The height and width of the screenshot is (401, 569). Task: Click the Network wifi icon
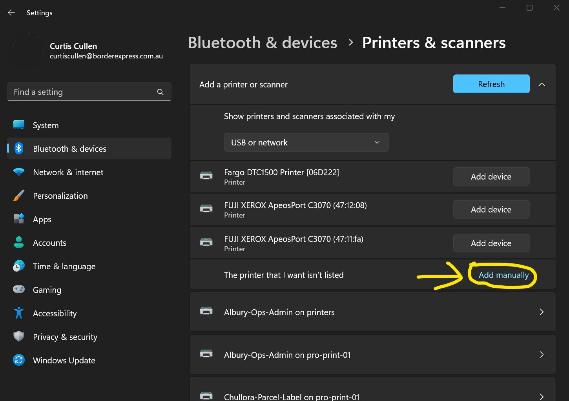pos(19,172)
